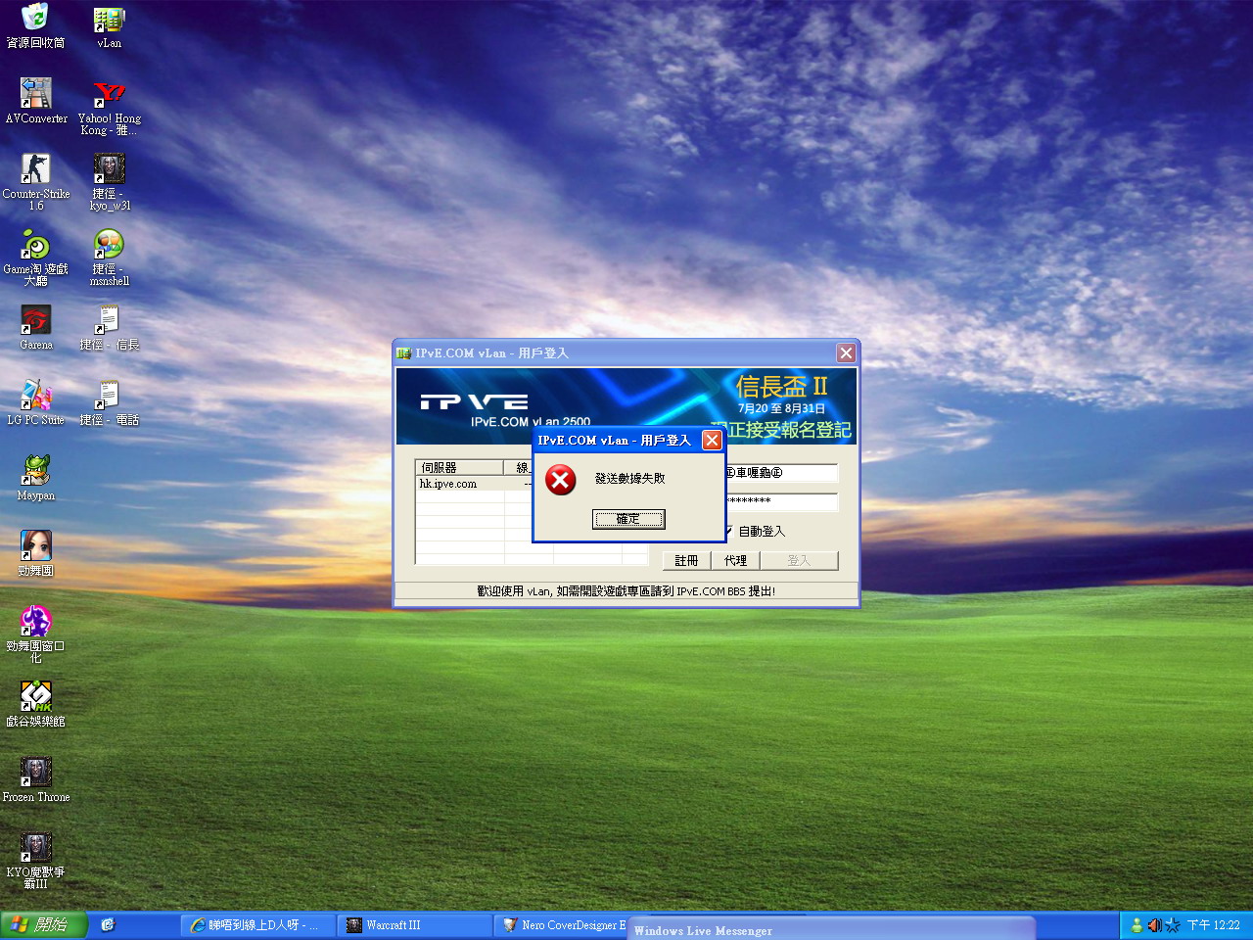The width and height of the screenshot is (1253, 940).
Task: Click the quick launch icon beside Start
Action: tap(108, 924)
